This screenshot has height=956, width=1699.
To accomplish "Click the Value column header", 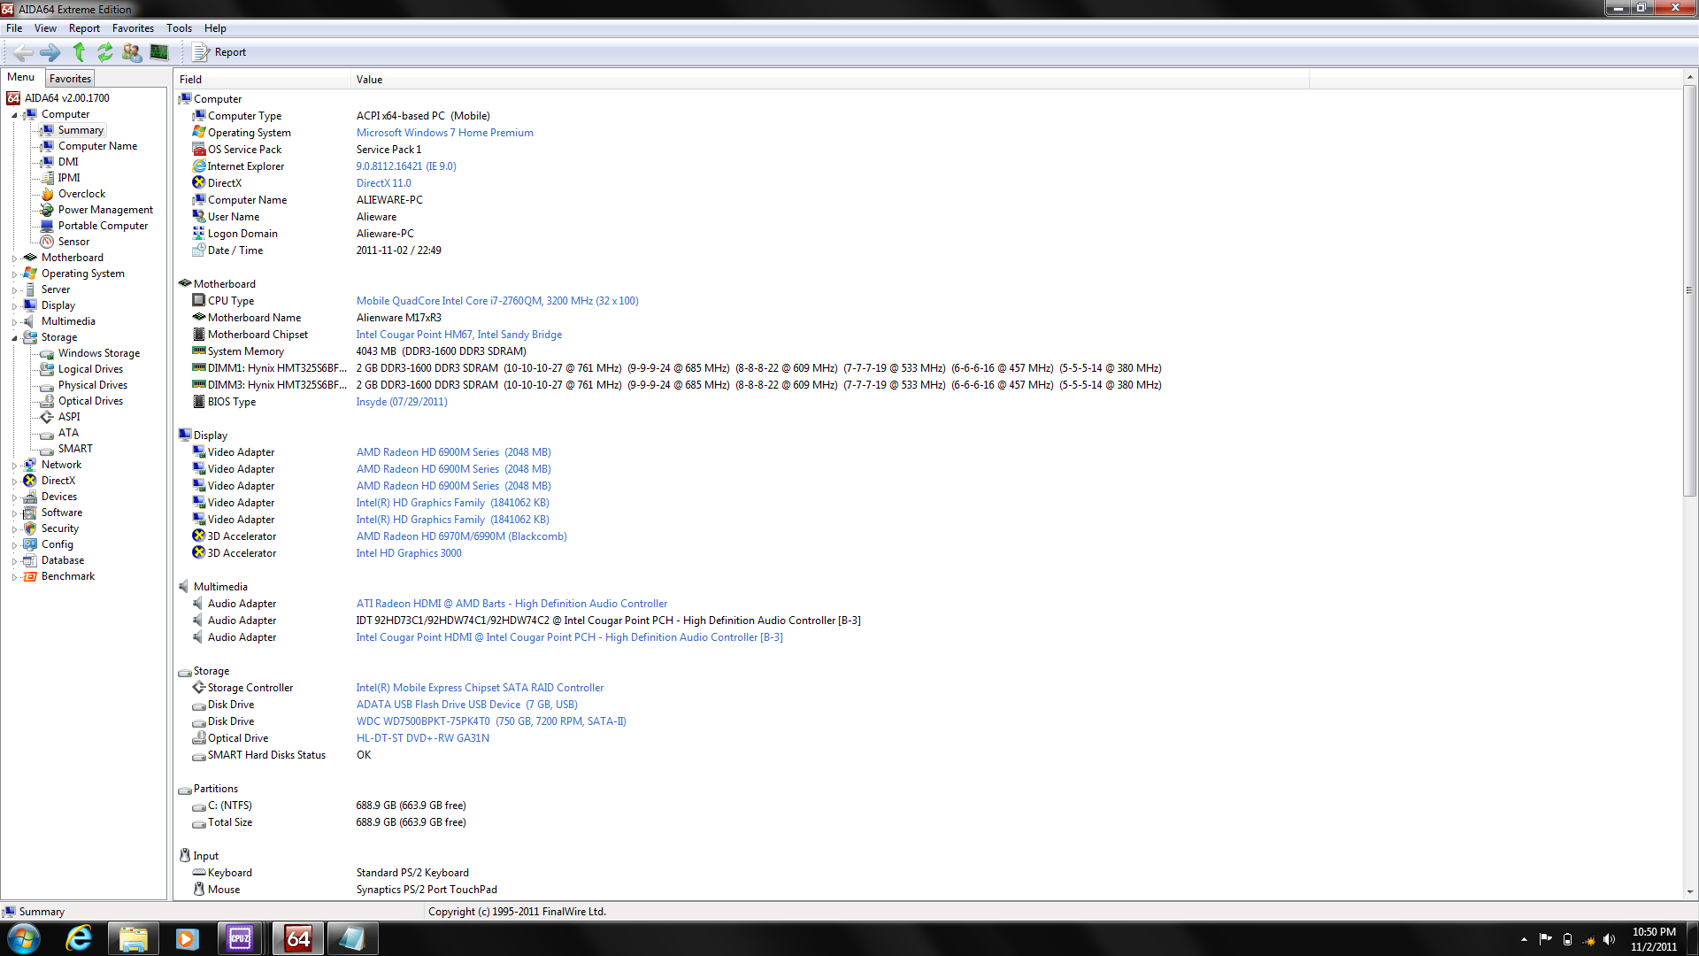I will coord(830,80).
